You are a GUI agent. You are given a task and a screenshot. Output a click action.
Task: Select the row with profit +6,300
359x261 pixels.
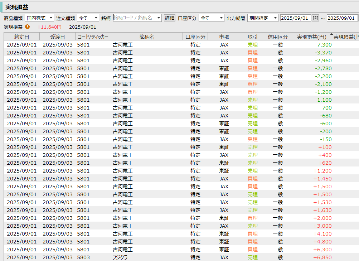click(181, 250)
